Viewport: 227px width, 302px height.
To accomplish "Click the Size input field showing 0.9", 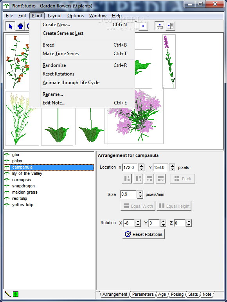I will point(128,194).
